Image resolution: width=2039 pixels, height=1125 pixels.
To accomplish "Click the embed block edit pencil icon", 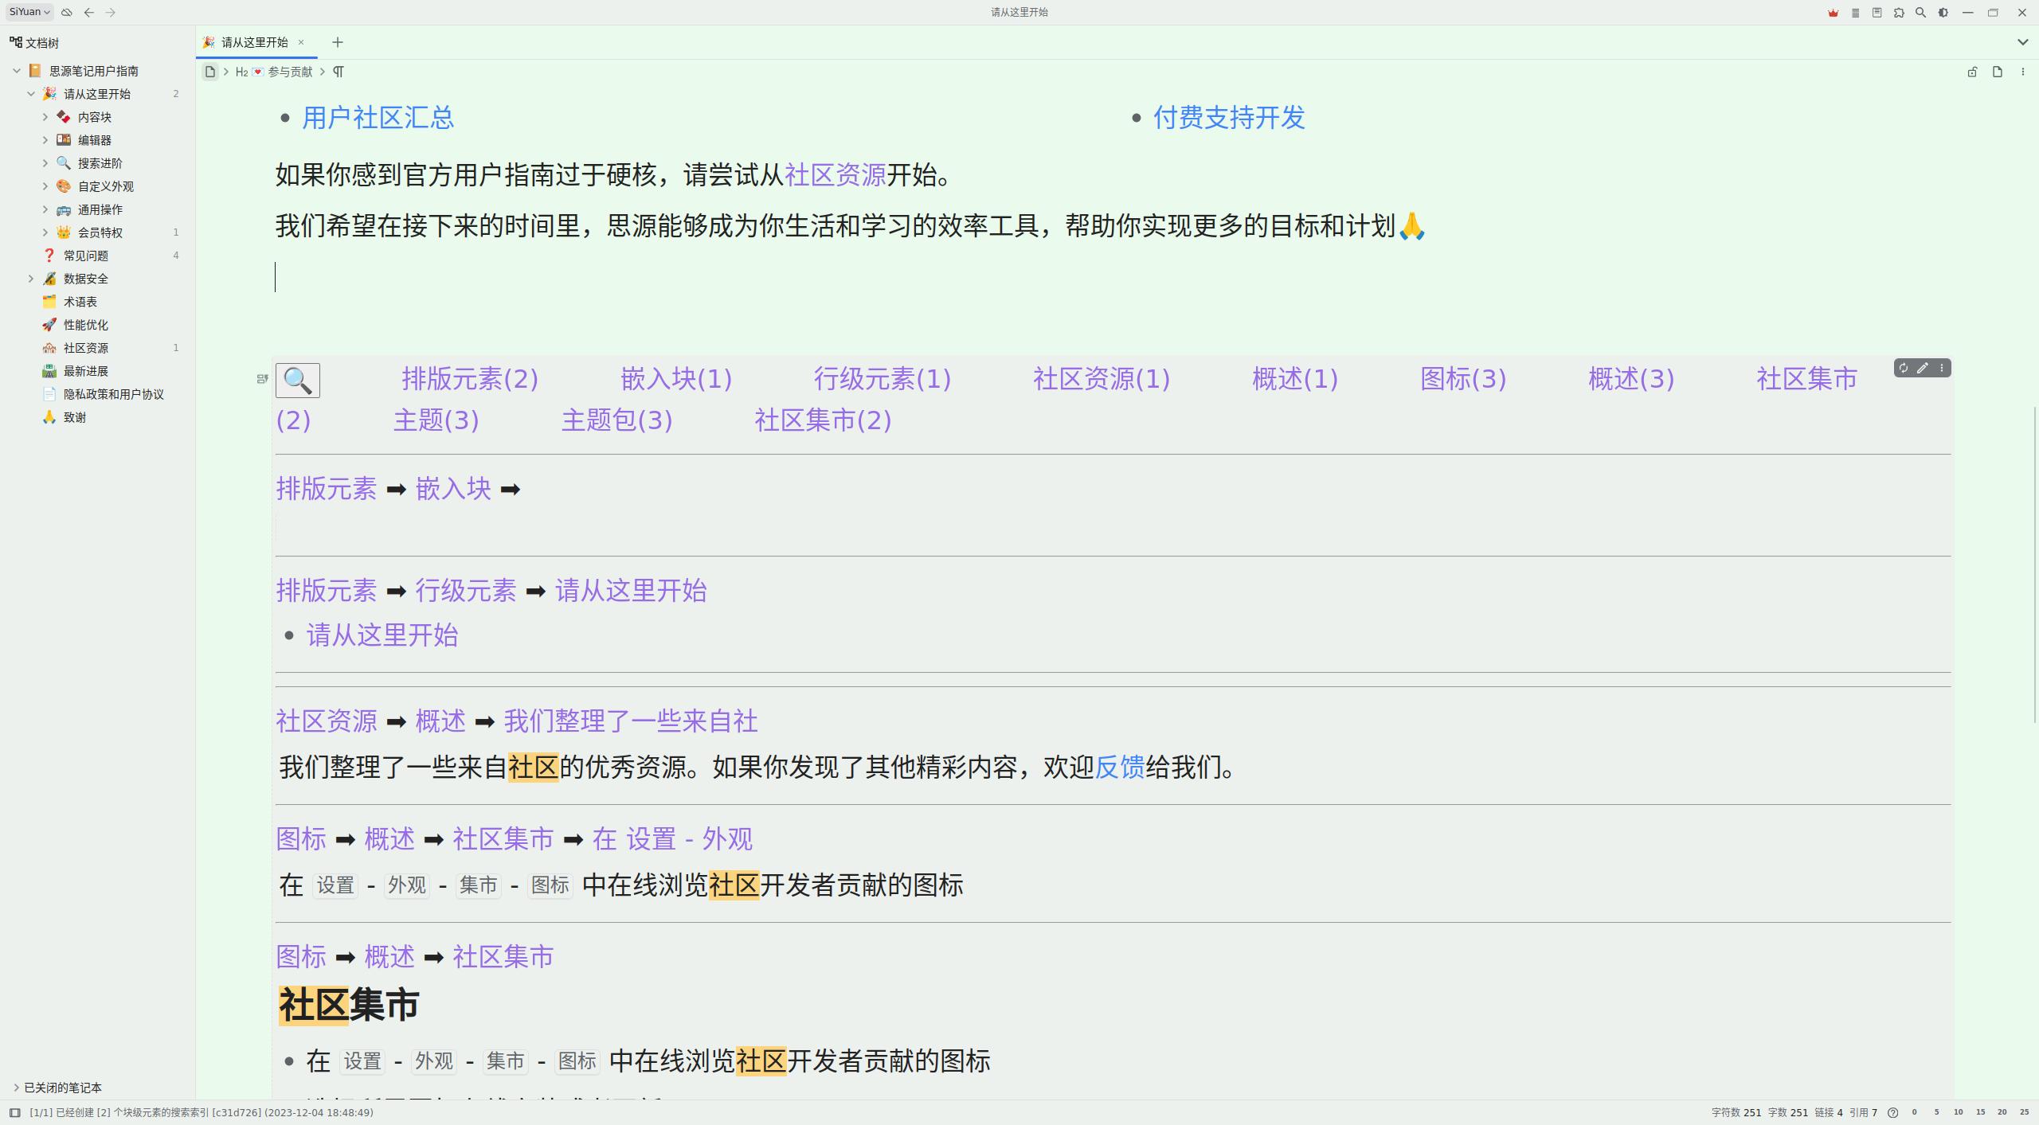I will coord(1923,368).
